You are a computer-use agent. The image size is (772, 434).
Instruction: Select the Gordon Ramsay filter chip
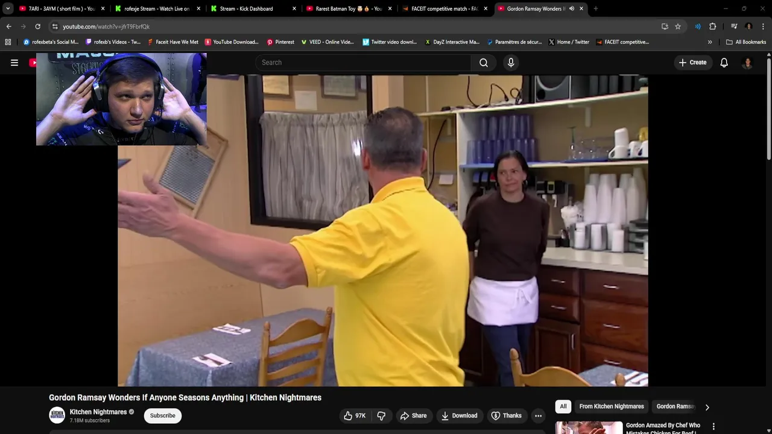pyautogui.click(x=675, y=406)
